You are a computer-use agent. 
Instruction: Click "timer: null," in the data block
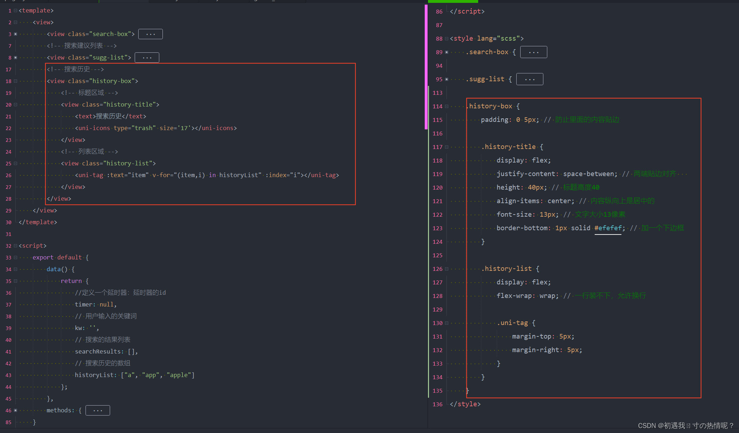point(96,305)
